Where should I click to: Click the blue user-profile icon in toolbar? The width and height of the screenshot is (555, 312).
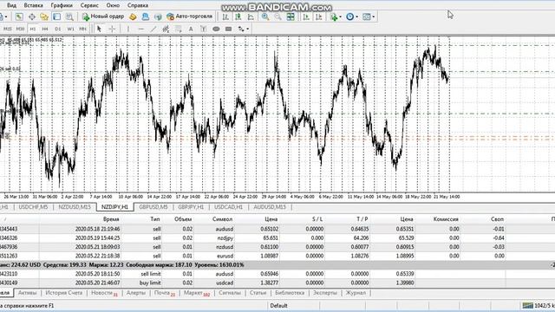[x=145, y=16]
